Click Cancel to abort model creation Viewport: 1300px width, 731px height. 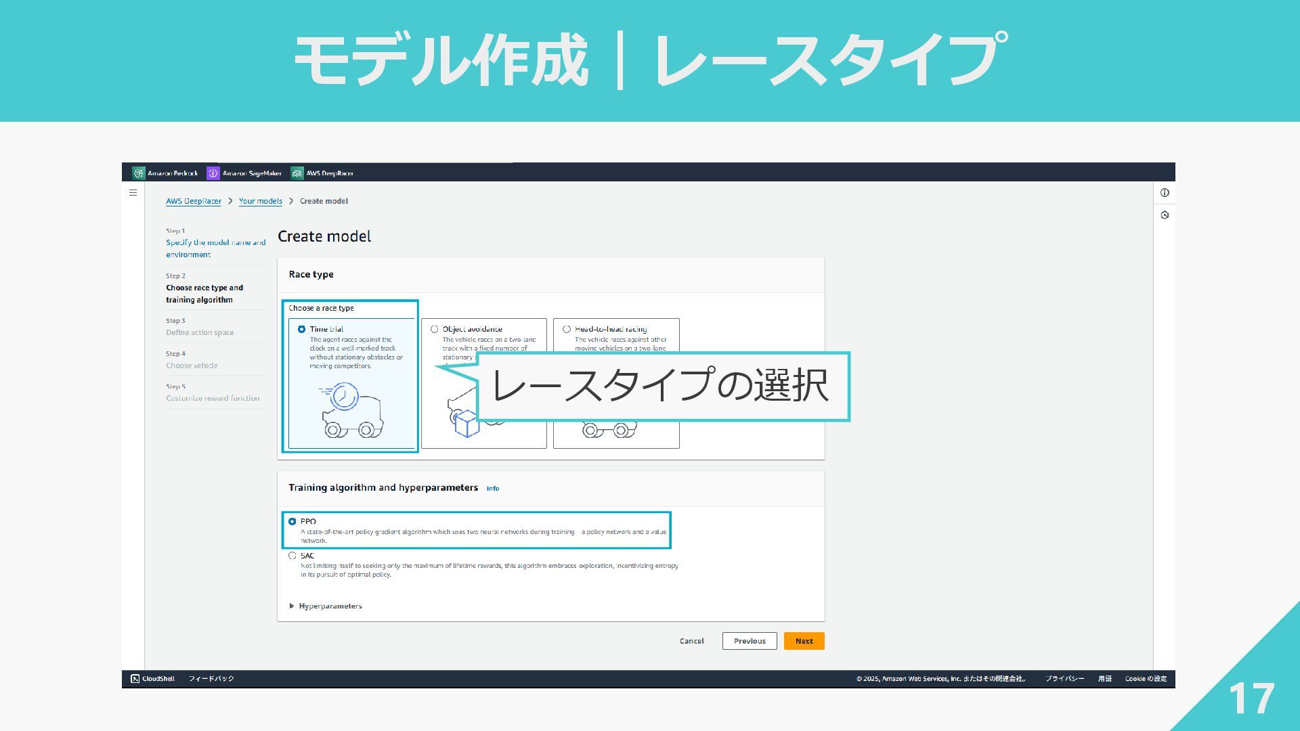coord(691,641)
